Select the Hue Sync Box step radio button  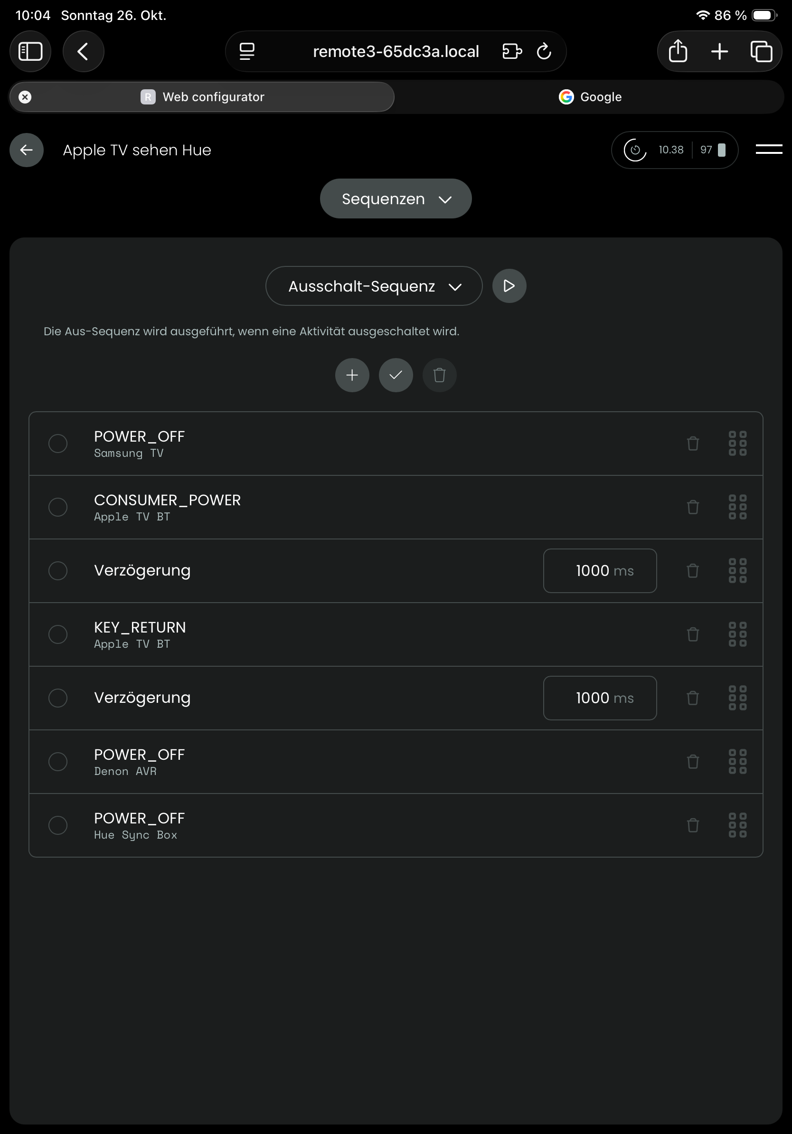point(58,825)
